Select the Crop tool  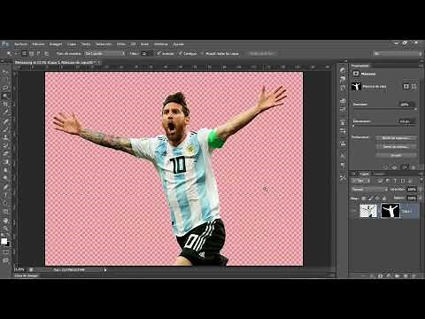(x=5, y=104)
